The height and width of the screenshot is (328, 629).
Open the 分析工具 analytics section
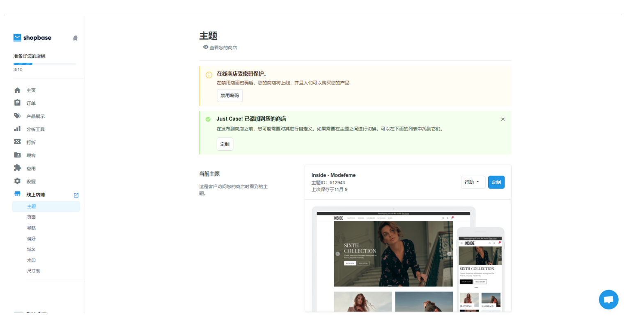pyautogui.click(x=35, y=129)
